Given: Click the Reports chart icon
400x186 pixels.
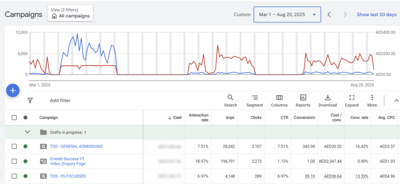Looking at the screenshot, I should [x=303, y=98].
